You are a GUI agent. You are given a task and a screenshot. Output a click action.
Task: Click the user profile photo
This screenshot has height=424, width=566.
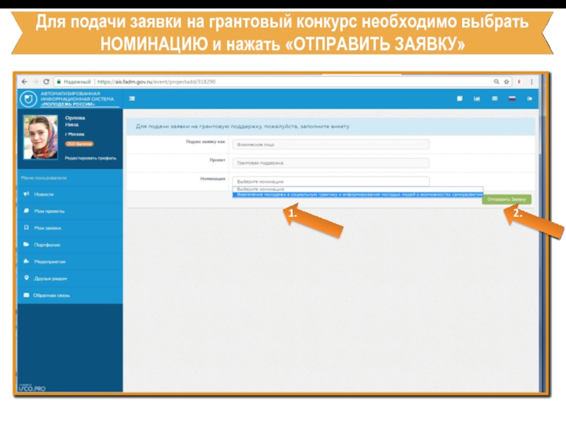click(40, 137)
